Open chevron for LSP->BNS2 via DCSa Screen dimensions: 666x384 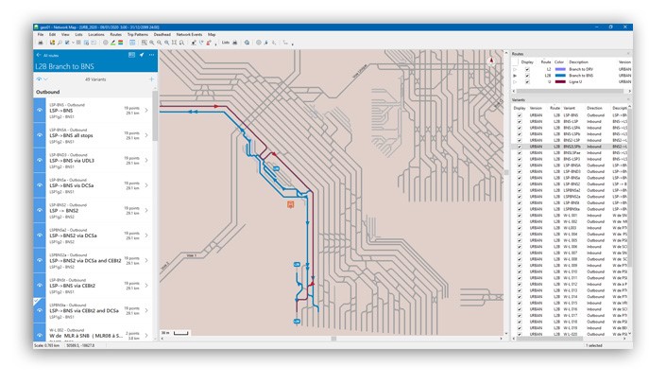coord(146,236)
